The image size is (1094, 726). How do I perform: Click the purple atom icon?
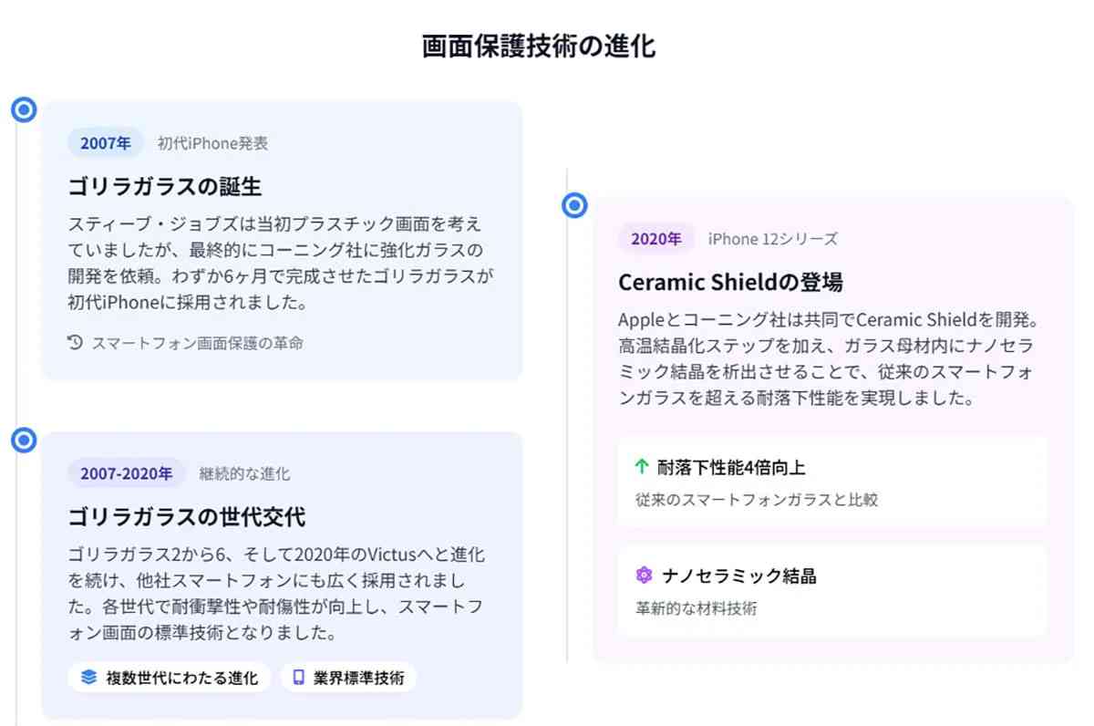click(644, 576)
